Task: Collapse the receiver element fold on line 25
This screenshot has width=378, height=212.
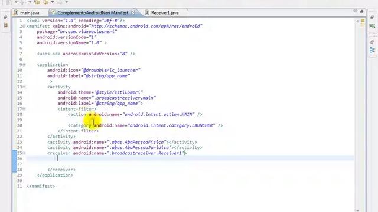Action: [x=24, y=153]
